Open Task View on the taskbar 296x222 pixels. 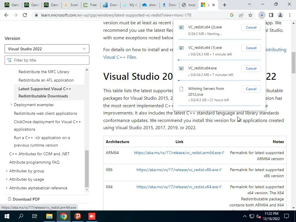click(x=35, y=216)
